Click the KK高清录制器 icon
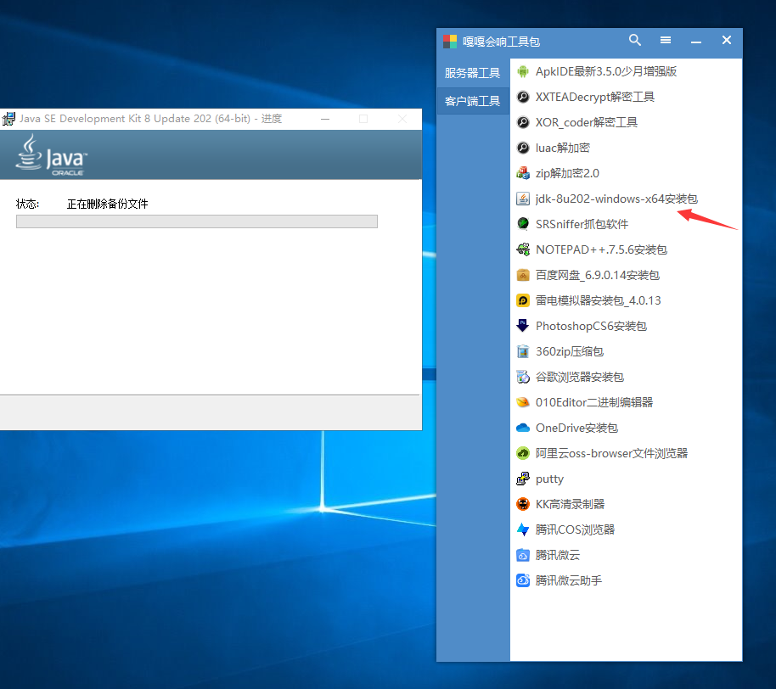The height and width of the screenshot is (689, 776). click(x=523, y=505)
